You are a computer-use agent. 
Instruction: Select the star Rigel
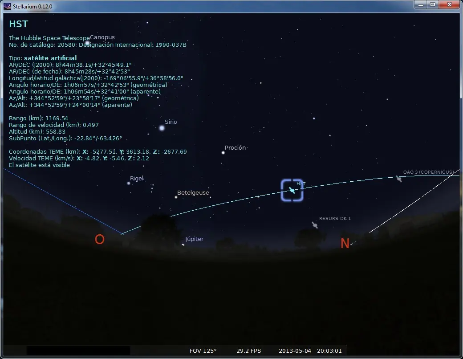tap(129, 183)
